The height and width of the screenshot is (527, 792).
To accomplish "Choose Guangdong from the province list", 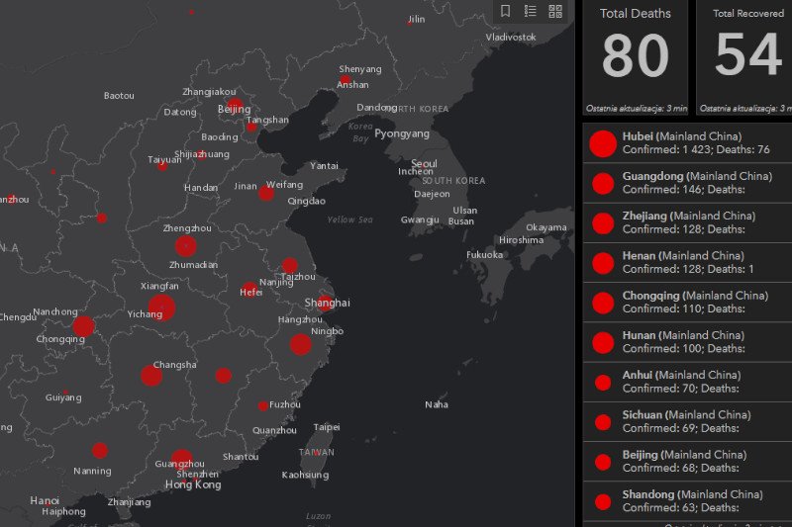I will click(686, 183).
